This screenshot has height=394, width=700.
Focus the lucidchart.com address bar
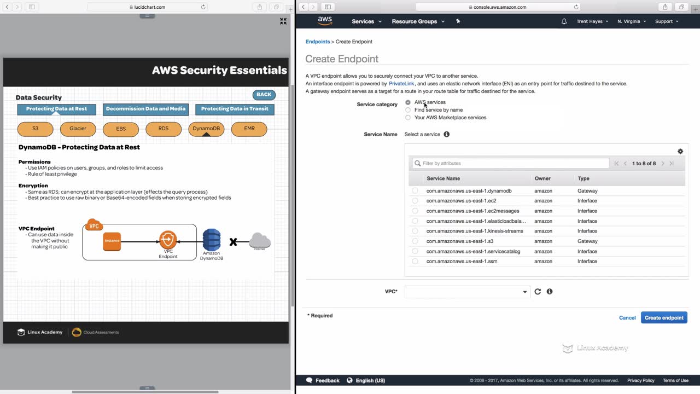pyautogui.click(x=148, y=7)
